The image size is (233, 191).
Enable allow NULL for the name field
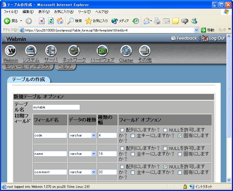(165, 148)
